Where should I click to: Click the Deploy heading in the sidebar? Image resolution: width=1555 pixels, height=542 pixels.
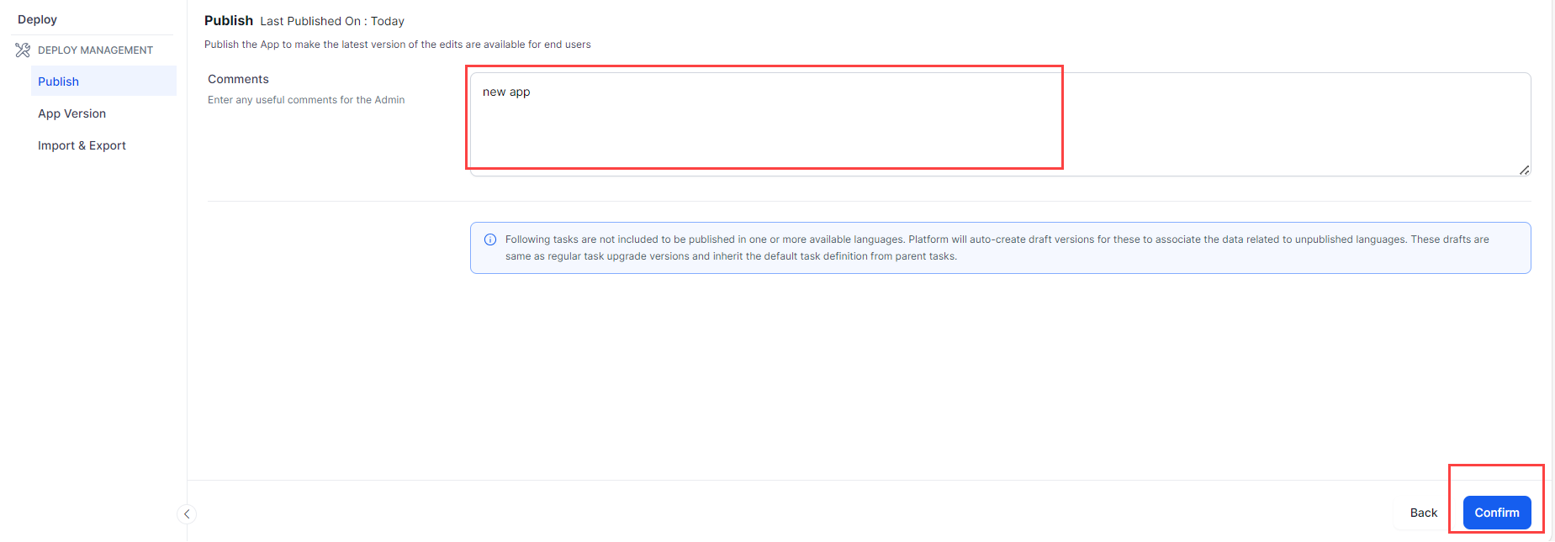(x=37, y=19)
